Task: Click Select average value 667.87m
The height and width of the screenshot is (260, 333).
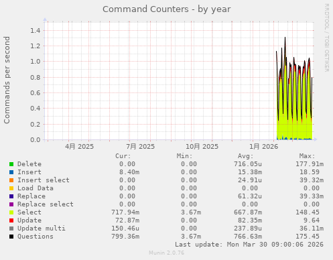Action: click(x=248, y=212)
